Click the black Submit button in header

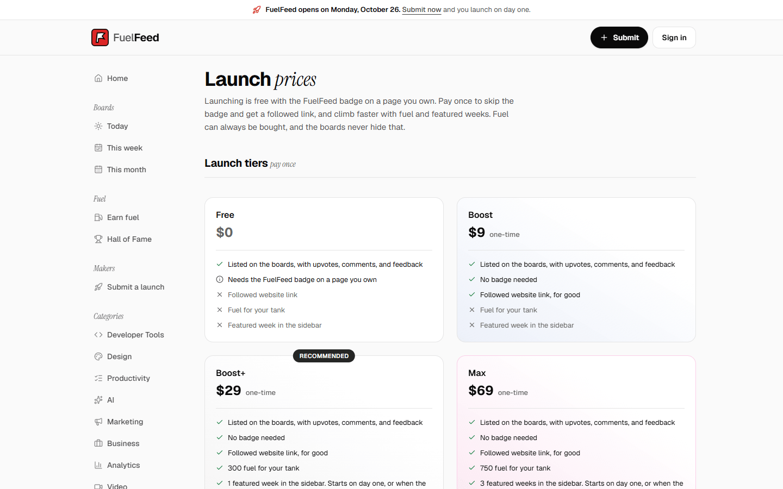pos(619,37)
